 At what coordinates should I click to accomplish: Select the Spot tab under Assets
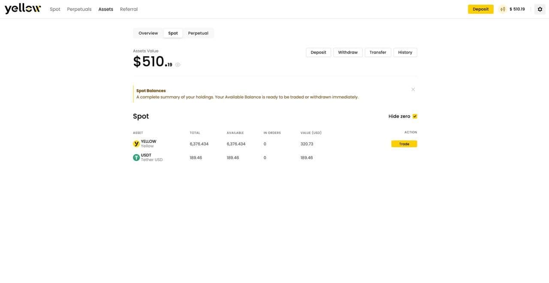pyautogui.click(x=173, y=33)
